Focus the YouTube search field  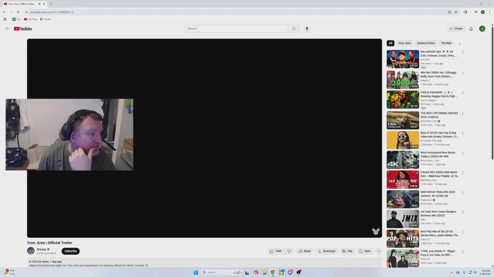tap(236, 28)
